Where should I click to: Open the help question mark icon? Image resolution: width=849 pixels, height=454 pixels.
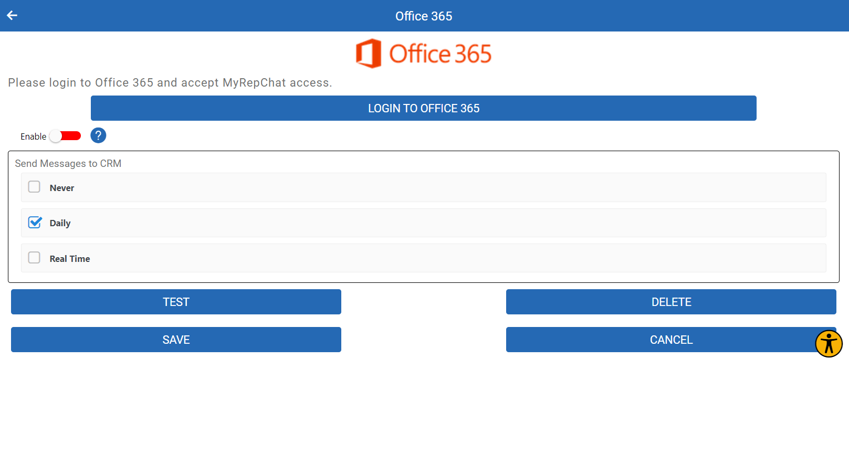[x=98, y=135]
